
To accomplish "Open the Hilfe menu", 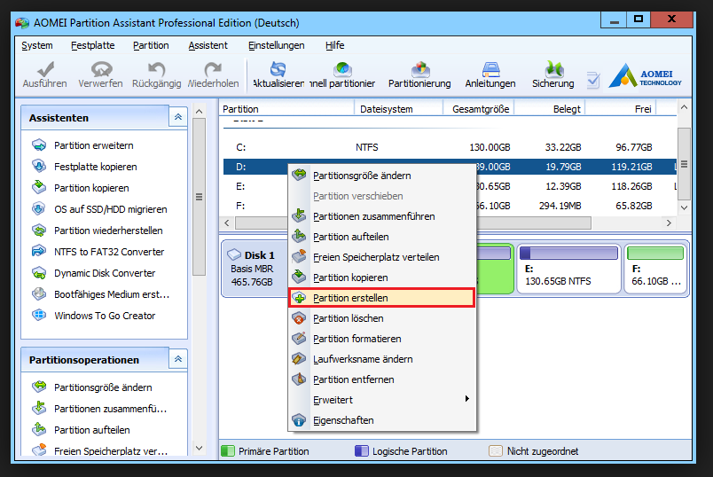I will tap(334, 45).
